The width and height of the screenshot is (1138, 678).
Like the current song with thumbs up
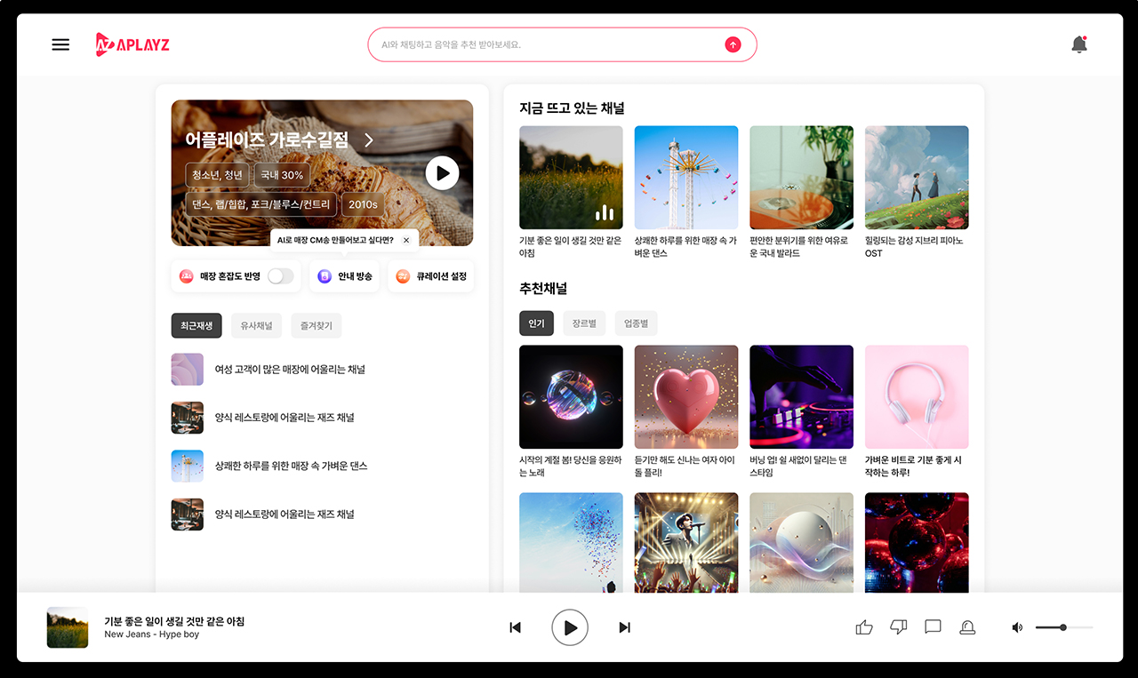863,627
